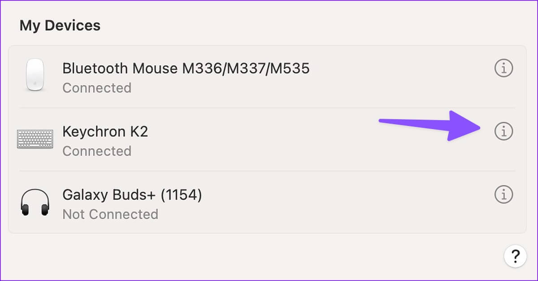
Task: Select the Keychron K2 device name
Action: pos(105,132)
